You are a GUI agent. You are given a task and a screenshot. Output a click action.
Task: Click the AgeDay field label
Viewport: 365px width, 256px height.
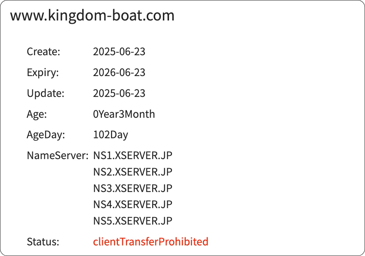(46, 135)
